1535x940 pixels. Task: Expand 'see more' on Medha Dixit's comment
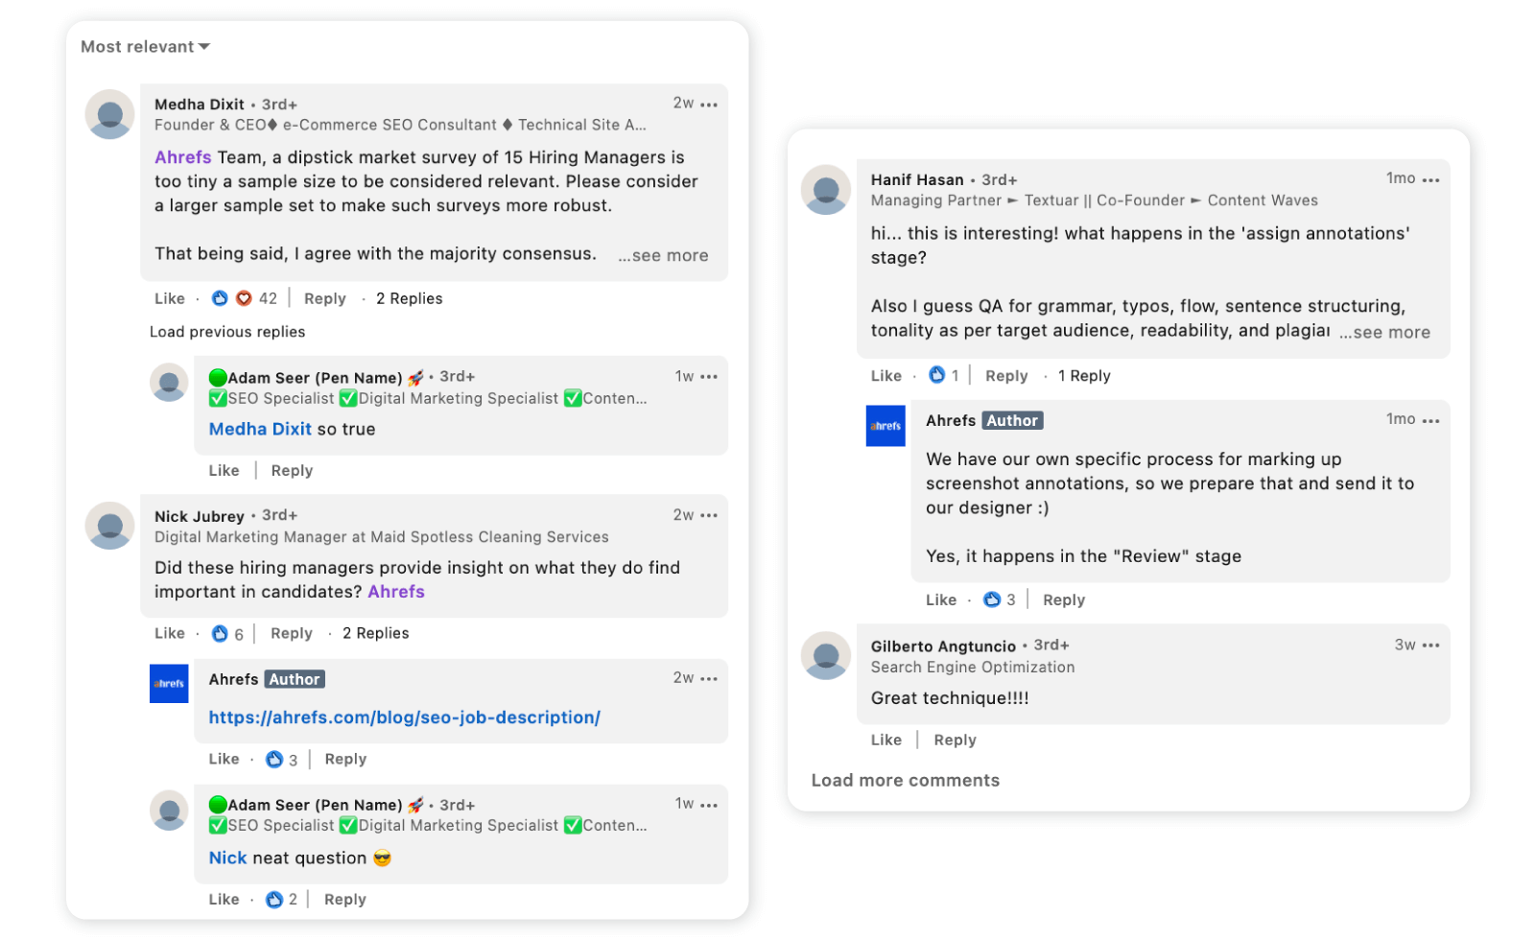[x=663, y=255]
